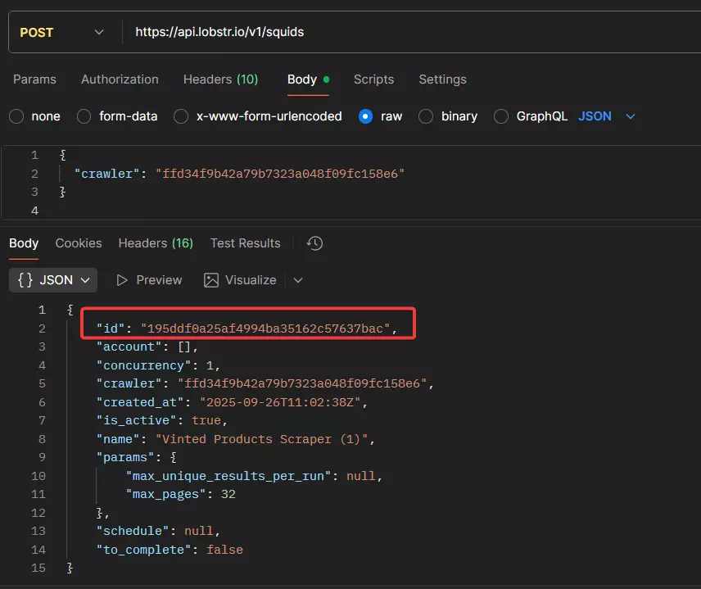Click the JSON language indicator near GraphQL
The image size is (701, 589).
point(595,116)
